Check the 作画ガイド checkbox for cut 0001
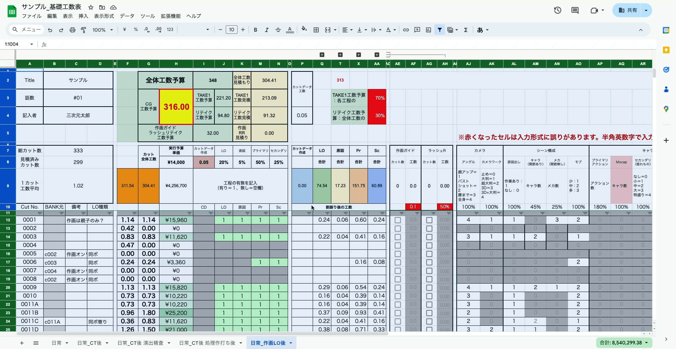The width and height of the screenshot is (676, 349). pyautogui.click(x=398, y=220)
